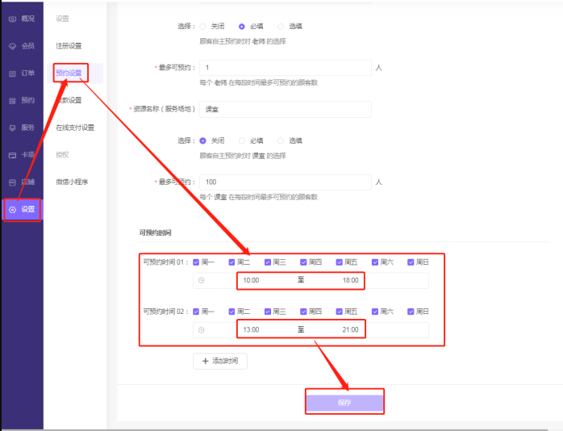The height and width of the screenshot is (431, 563).
Task: Click the 服务 service icon in sidebar
Action: coord(13,128)
